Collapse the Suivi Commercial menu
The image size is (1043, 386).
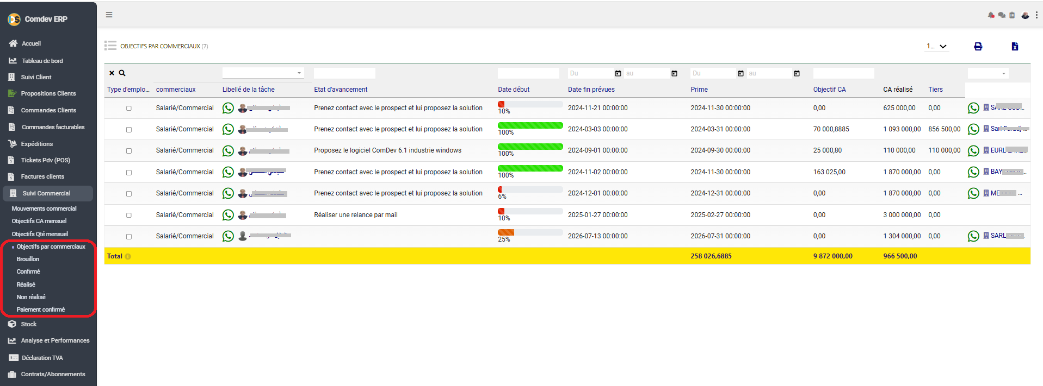pos(48,193)
